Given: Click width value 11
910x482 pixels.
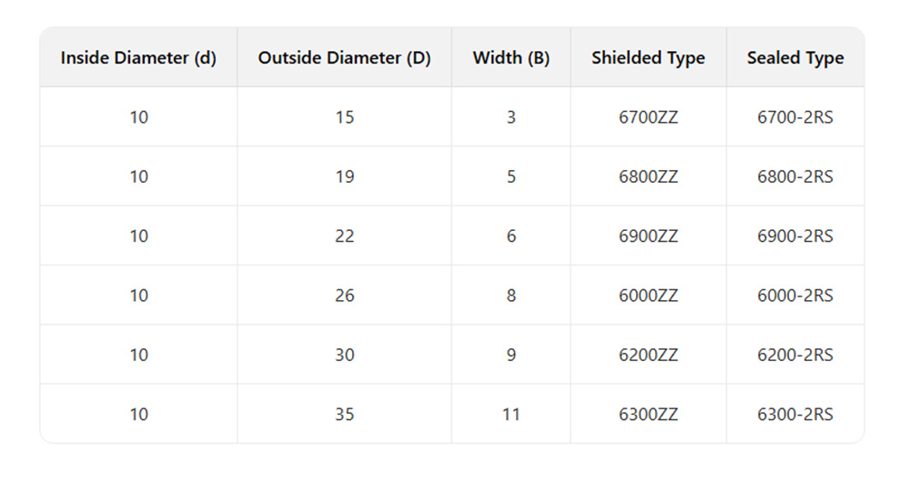Looking at the screenshot, I should tap(511, 415).
